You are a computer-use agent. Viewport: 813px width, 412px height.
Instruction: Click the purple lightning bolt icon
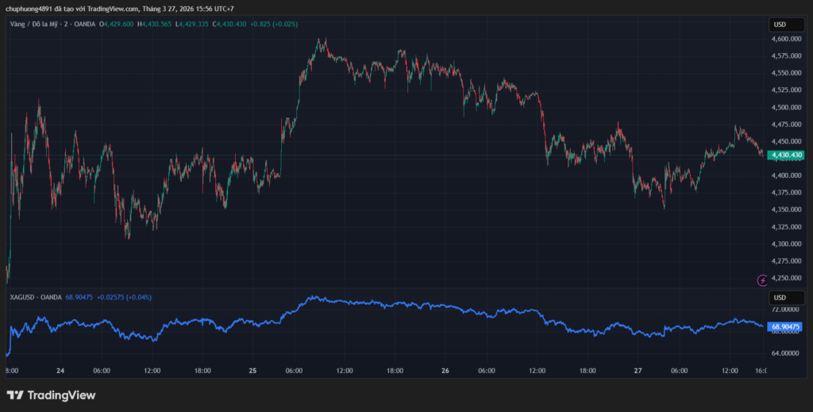click(763, 280)
